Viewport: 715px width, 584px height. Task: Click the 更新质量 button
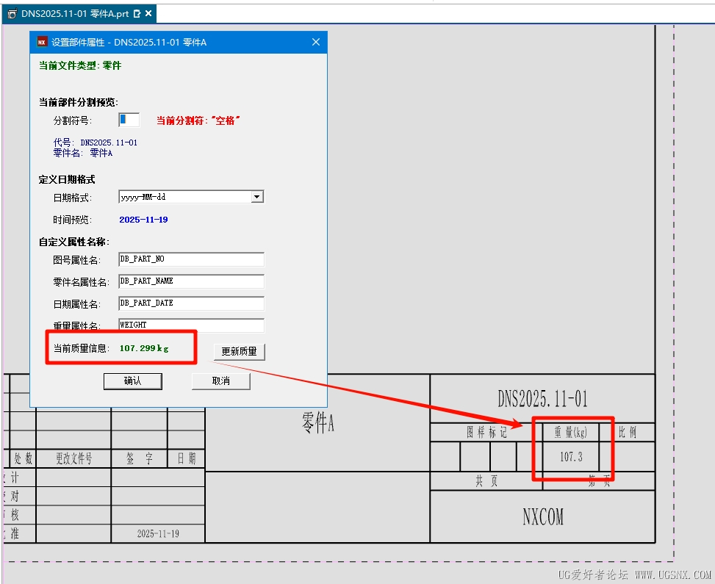(240, 351)
